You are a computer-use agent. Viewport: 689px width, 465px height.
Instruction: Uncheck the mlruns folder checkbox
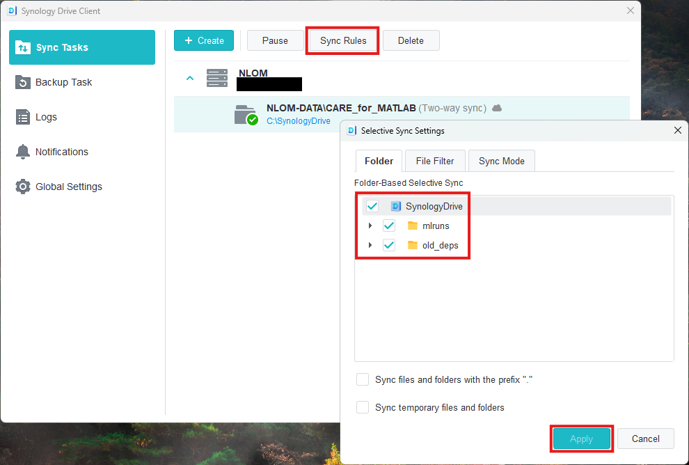coord(389,226)
